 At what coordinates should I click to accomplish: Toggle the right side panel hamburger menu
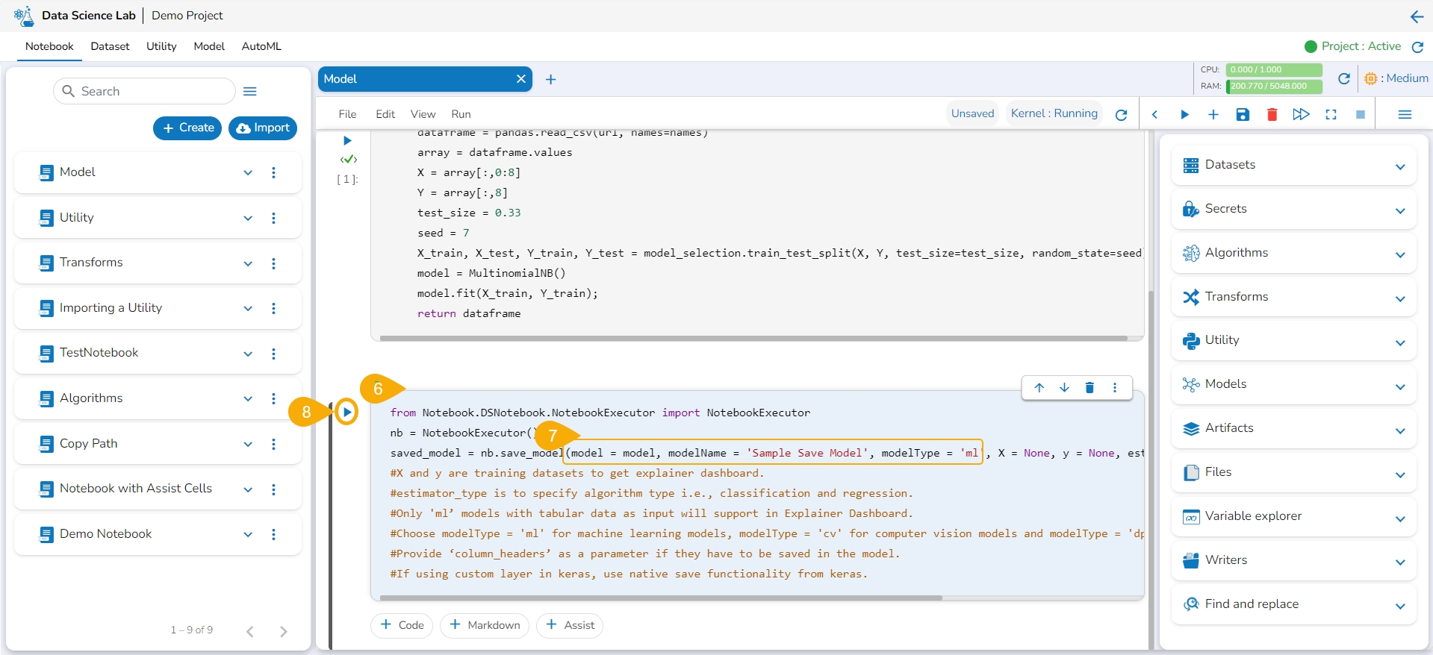1404,114
